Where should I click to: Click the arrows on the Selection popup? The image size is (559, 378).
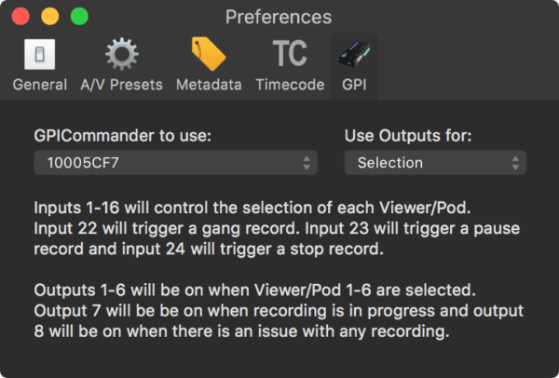(x=515, y=163)
